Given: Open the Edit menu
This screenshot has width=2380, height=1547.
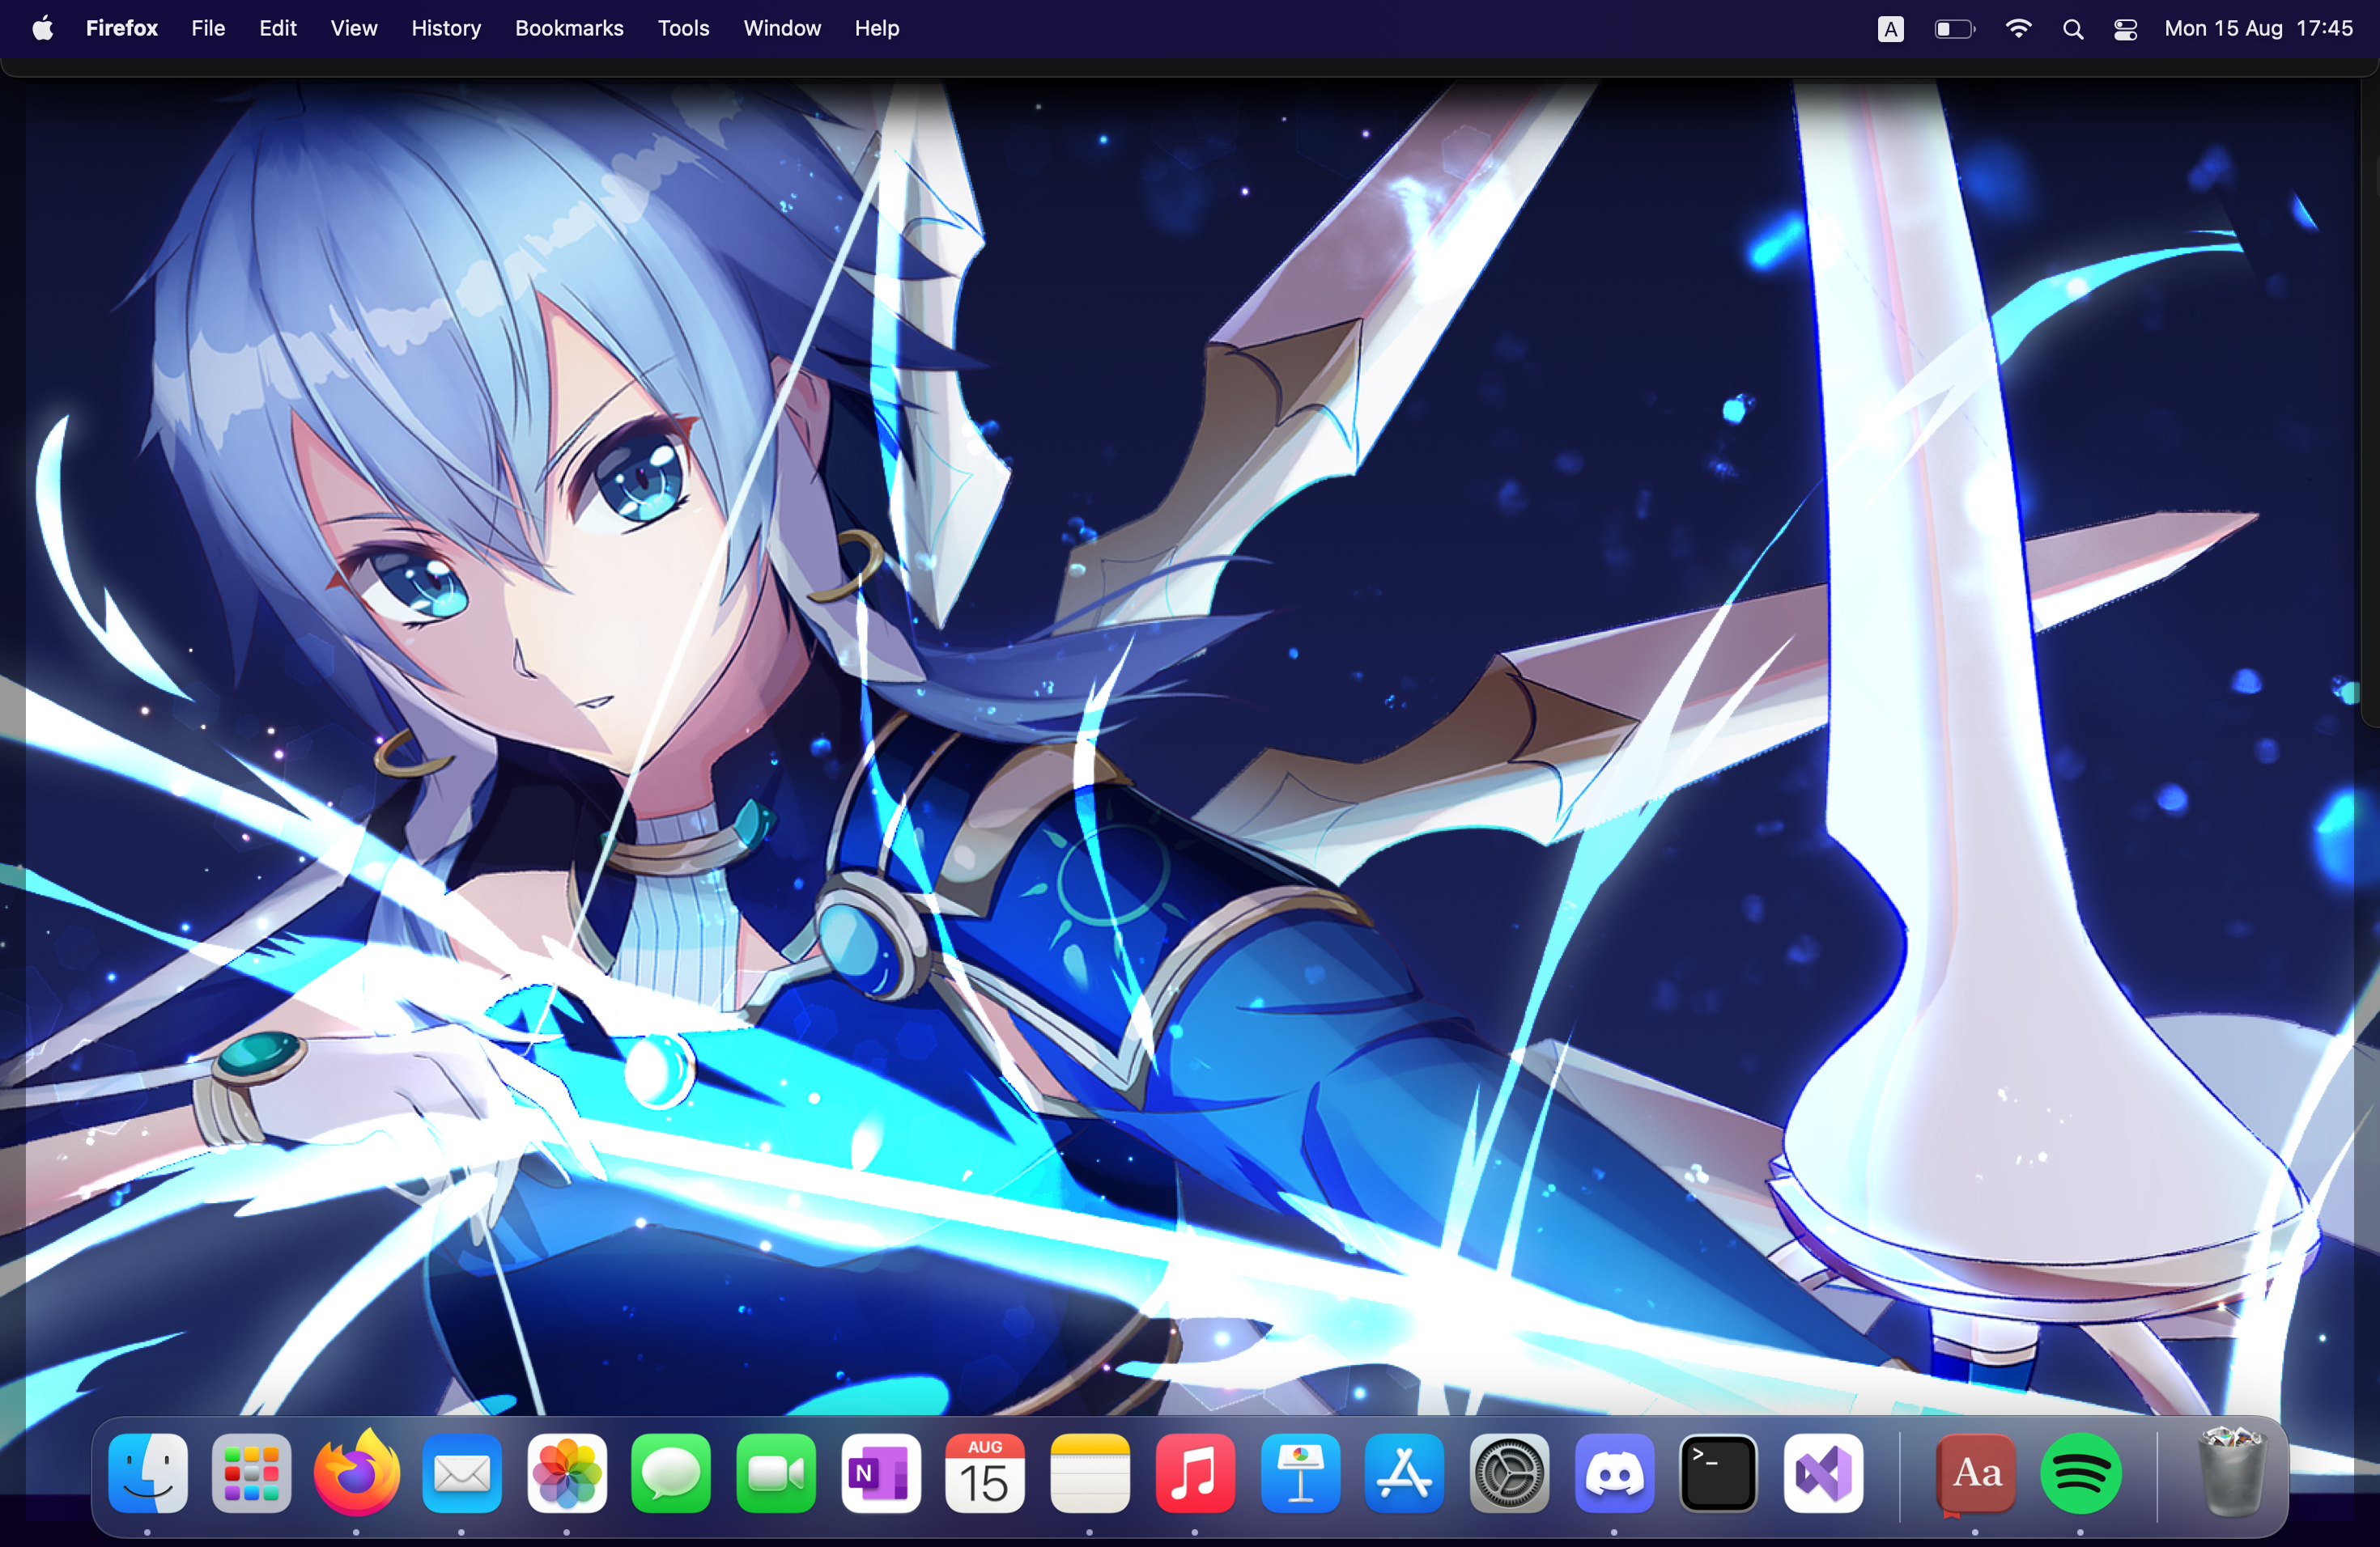Looking at the screenshot, I should [x=278, y=28].
